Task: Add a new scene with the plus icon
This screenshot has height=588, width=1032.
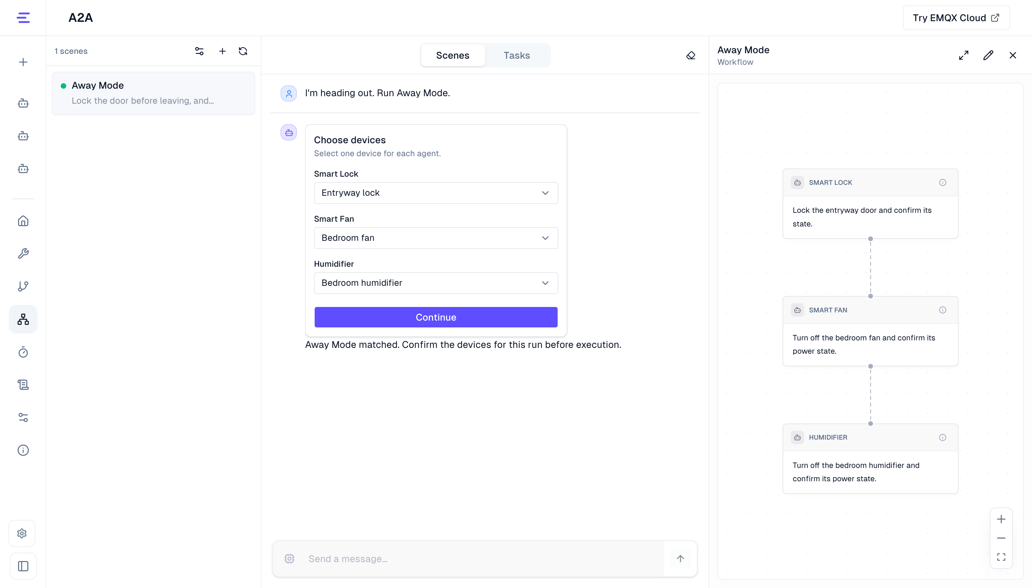Action: tap(222, 51)
